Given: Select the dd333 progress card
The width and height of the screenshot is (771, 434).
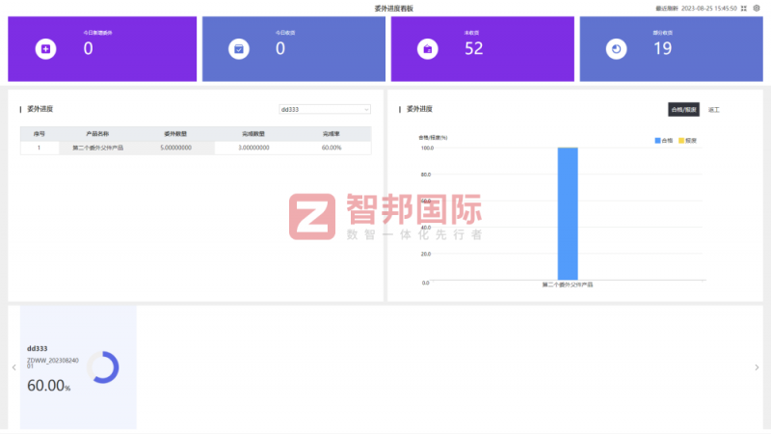Looking at the screenshot, I should click(x=78, y=367).
